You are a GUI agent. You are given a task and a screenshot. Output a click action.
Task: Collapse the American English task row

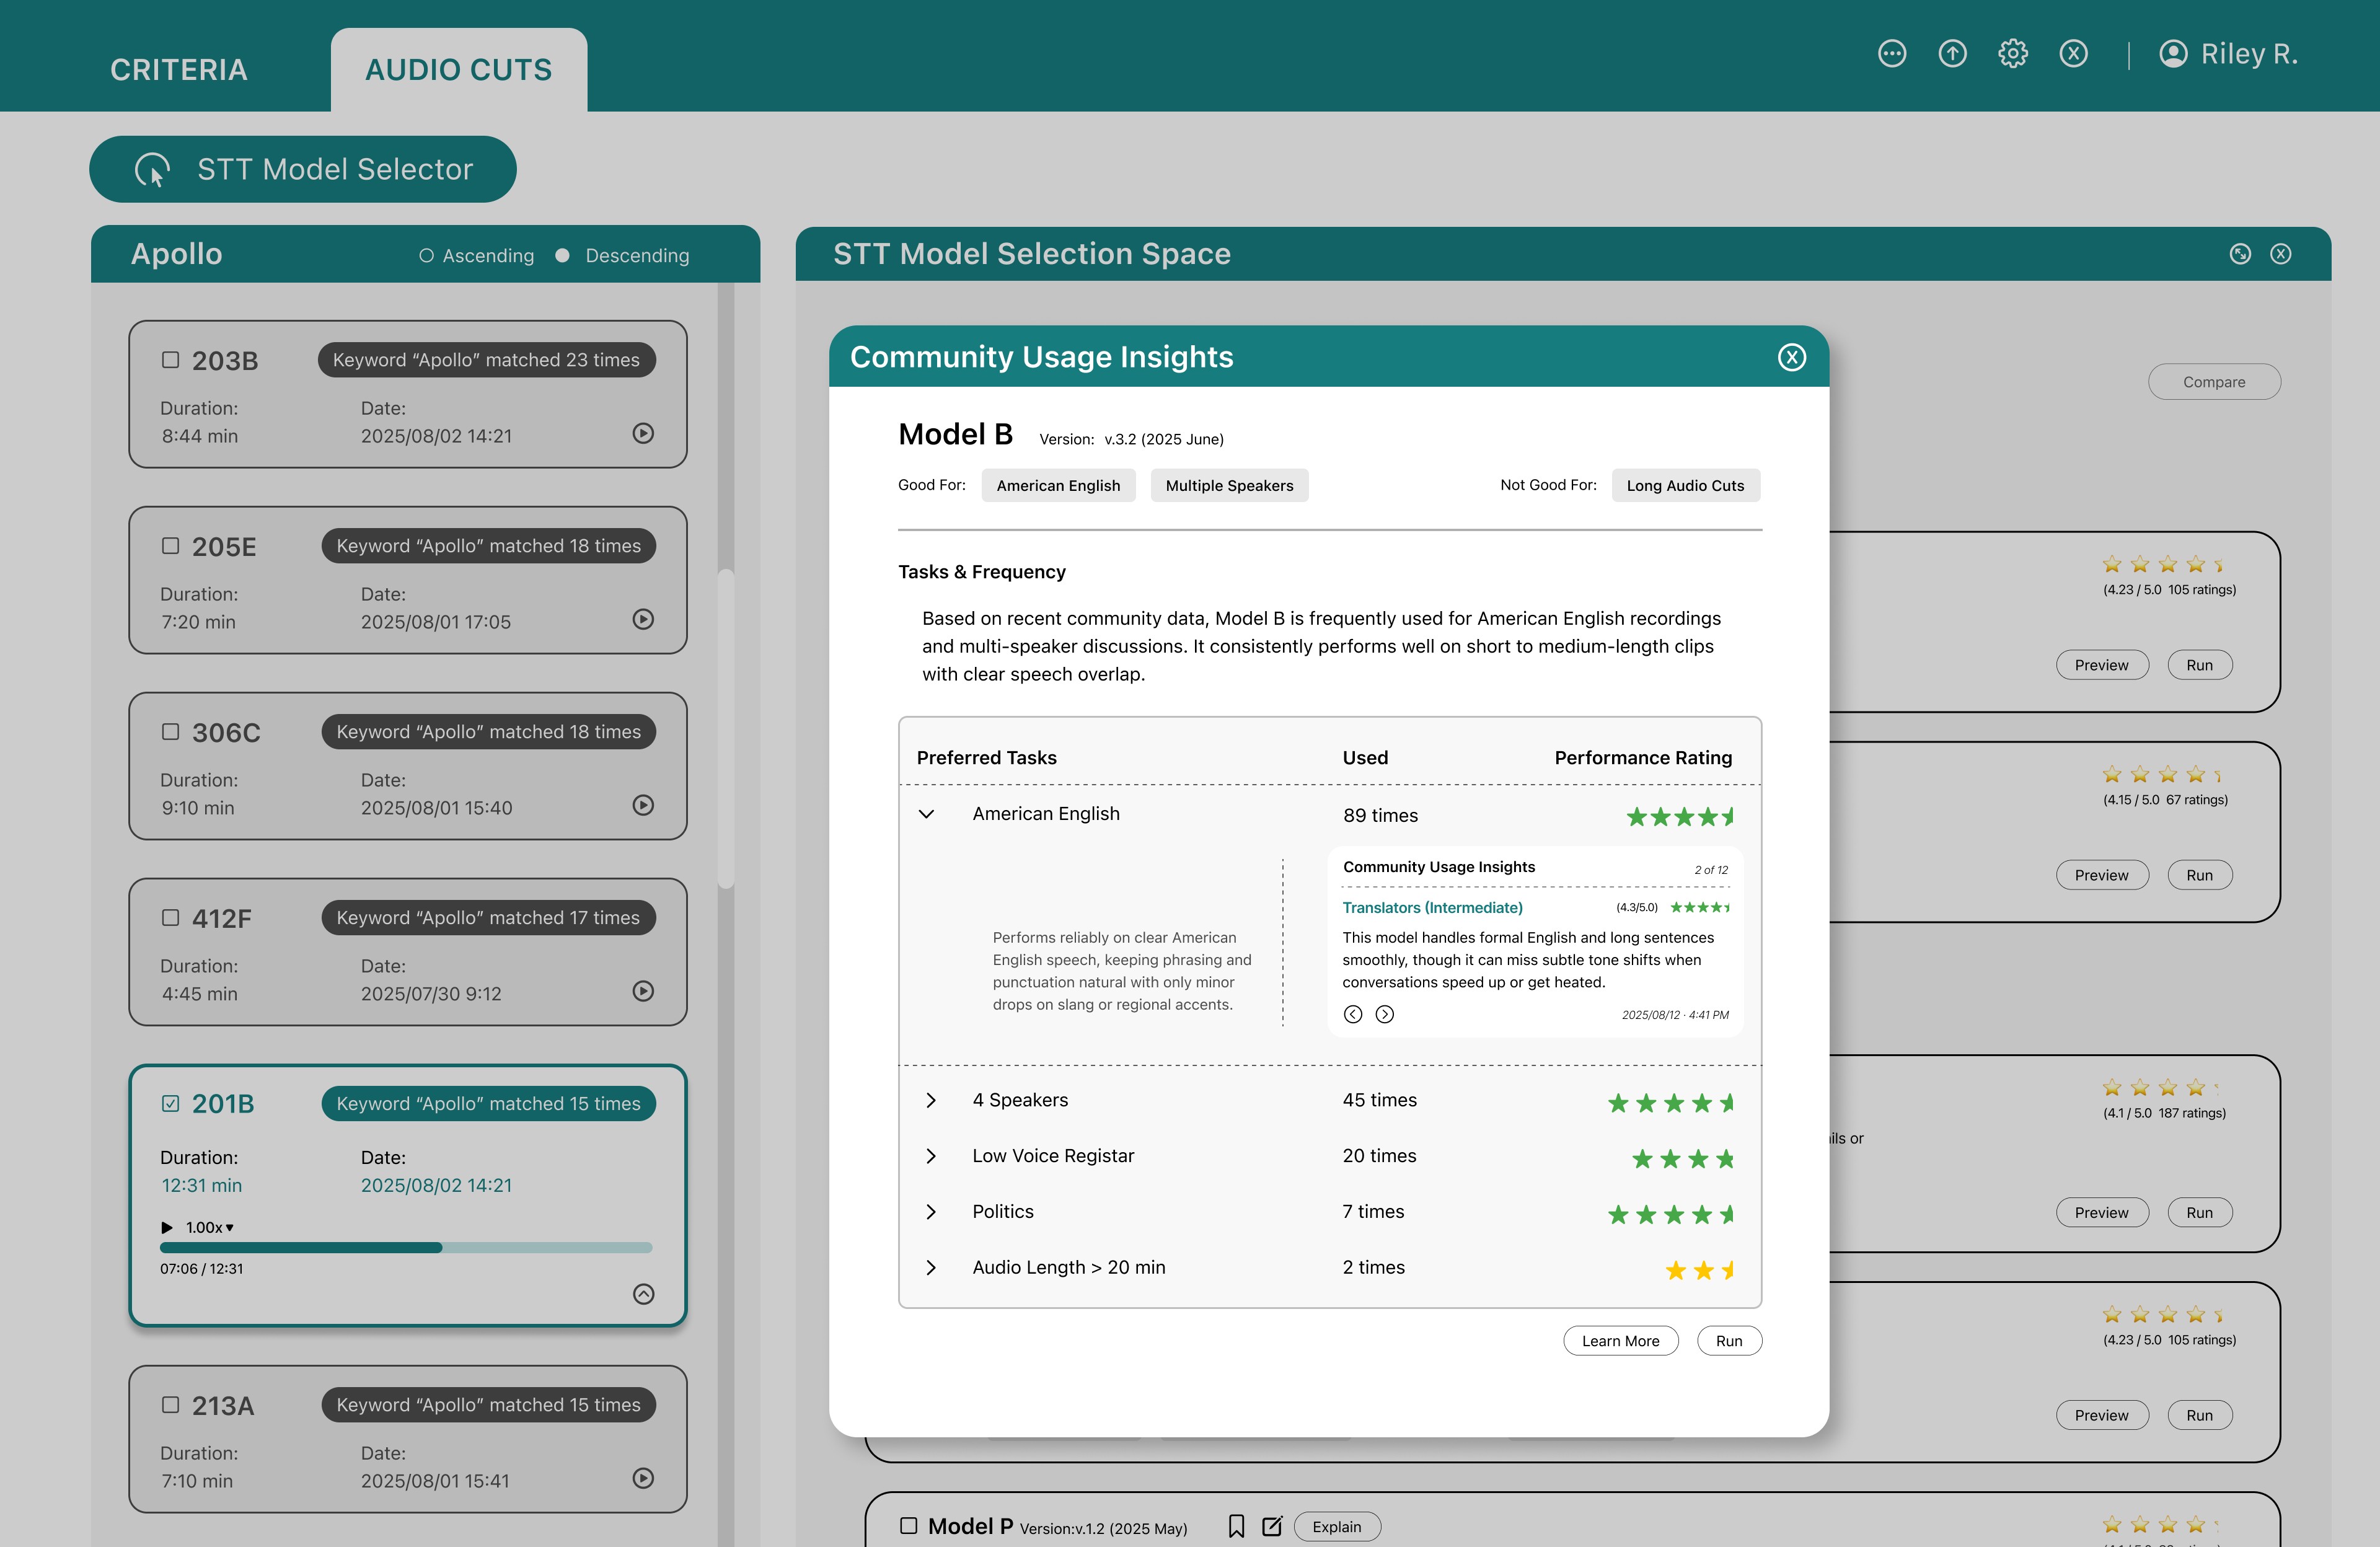(926, 814)
